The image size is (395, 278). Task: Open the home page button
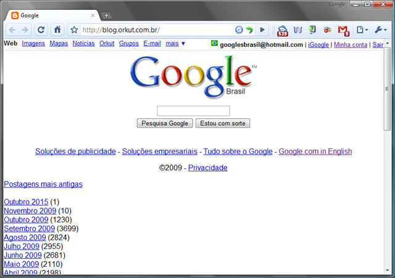(x=57, y=30)
